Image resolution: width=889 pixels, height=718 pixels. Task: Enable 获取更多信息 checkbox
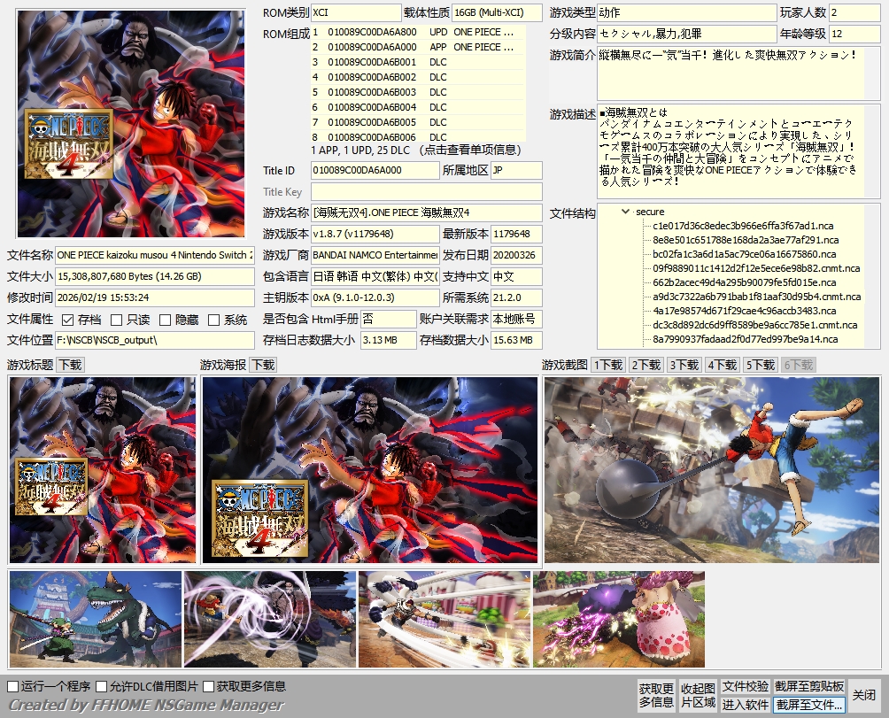coord(208,686)
